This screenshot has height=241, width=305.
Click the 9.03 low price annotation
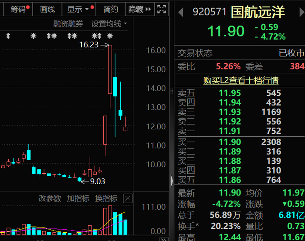pos(98,182)
